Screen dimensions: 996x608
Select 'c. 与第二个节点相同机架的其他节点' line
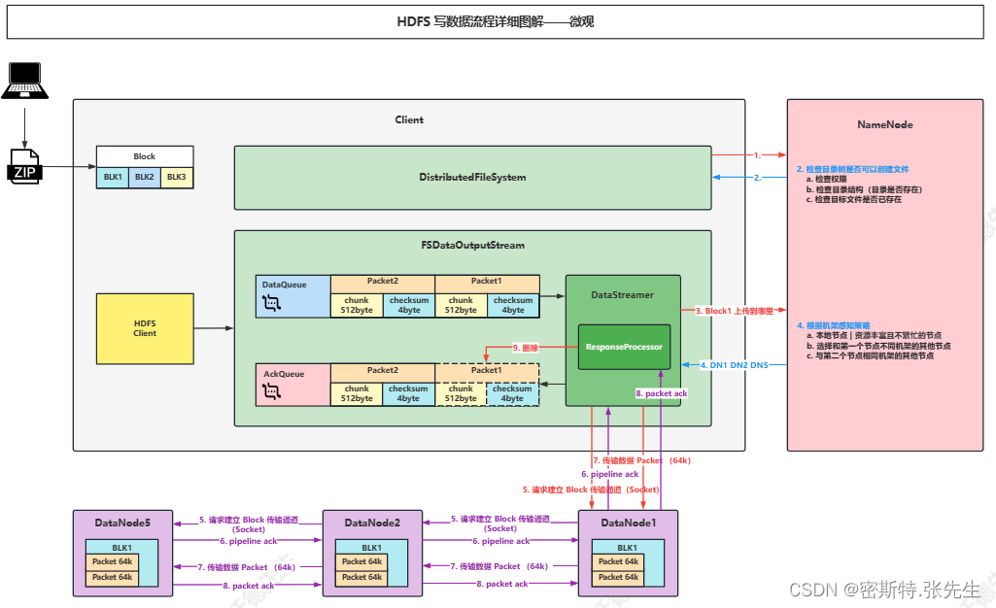point(870,356)
